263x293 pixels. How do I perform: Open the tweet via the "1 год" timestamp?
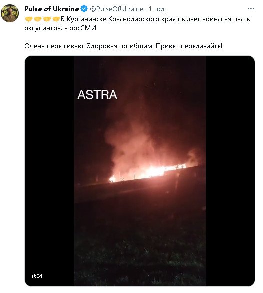(x=156, y=9)
